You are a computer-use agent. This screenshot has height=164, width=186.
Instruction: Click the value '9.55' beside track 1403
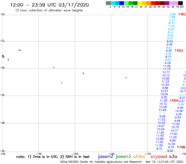[x=169, y=50]
